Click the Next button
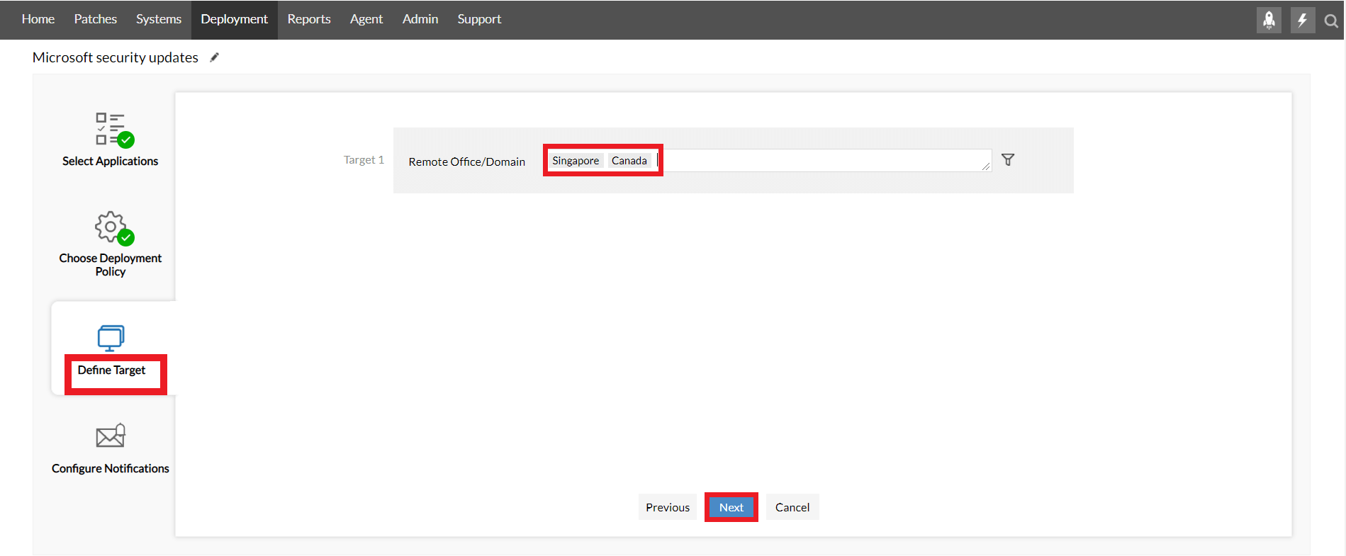This screenshot has height=556, width=1346. tap(731, 507)
